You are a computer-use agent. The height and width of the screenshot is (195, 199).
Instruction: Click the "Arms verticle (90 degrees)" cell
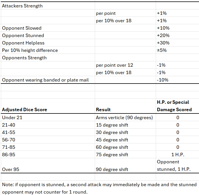click(x=124, y=117)
